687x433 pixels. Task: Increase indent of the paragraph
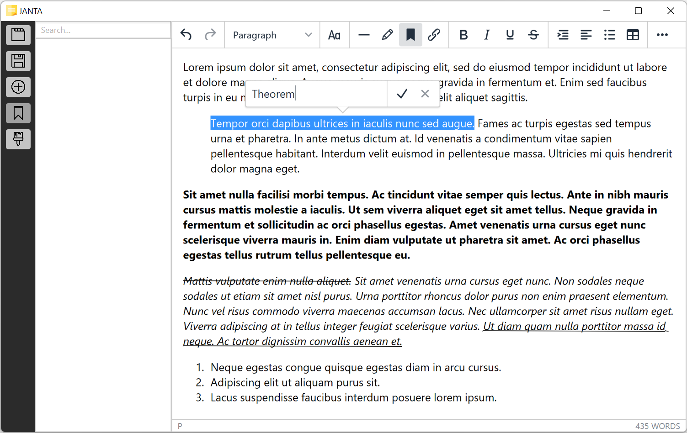pos(563,35)
